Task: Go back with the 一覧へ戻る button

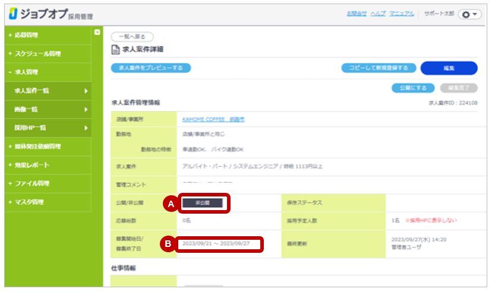Action: pyautogui.click(x=132, y=37)
